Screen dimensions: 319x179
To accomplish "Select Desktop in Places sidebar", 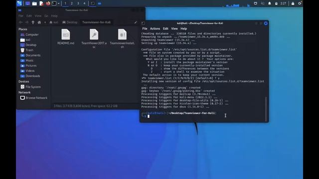I will pyautogui.click(x=28, y=45).
